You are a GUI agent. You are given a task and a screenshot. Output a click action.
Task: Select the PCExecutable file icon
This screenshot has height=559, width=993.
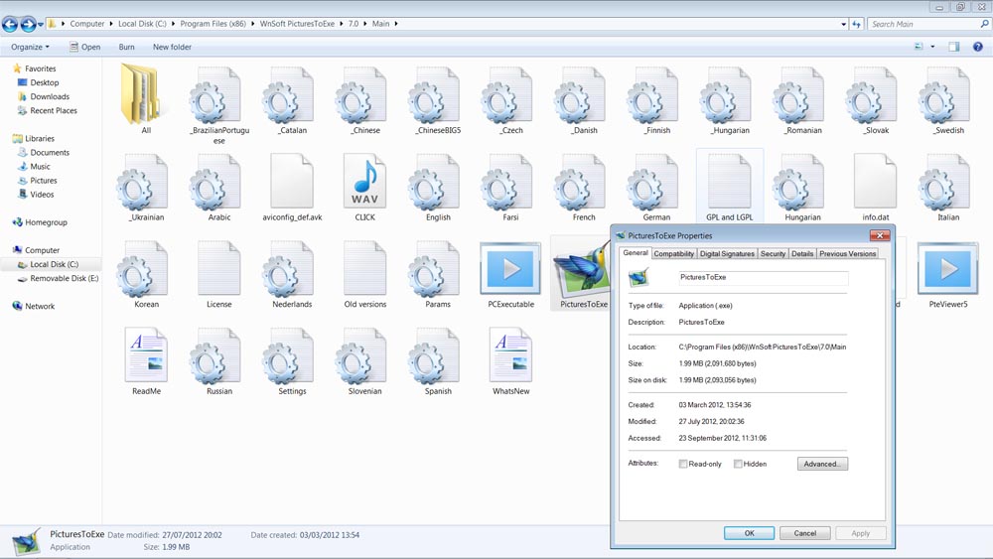coord(510,268)
